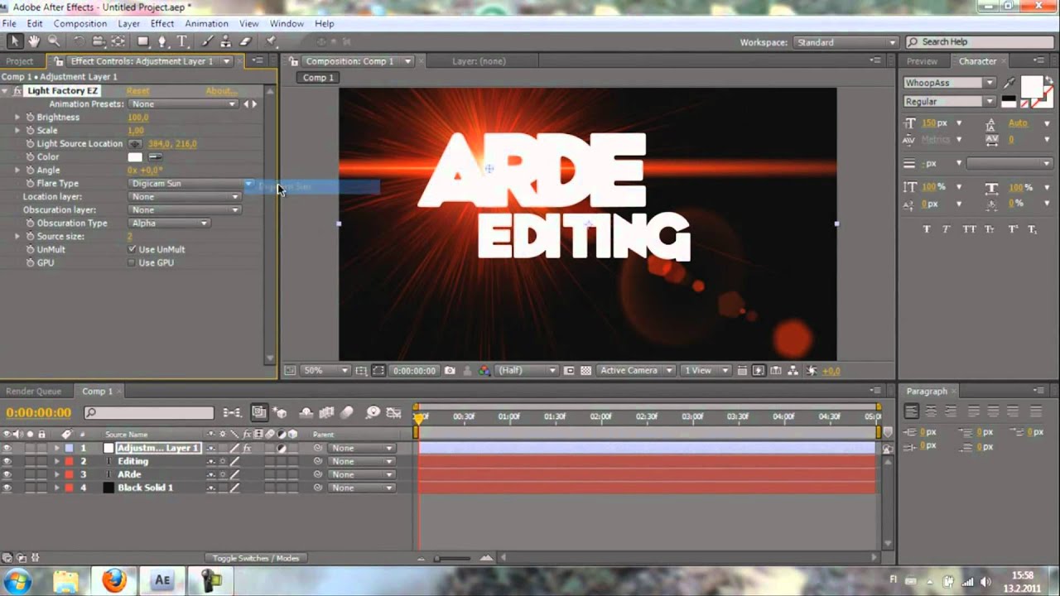Select the Horizontal Type tool
This screenshot has height=596, width=1060.
(x=181, y=41)
